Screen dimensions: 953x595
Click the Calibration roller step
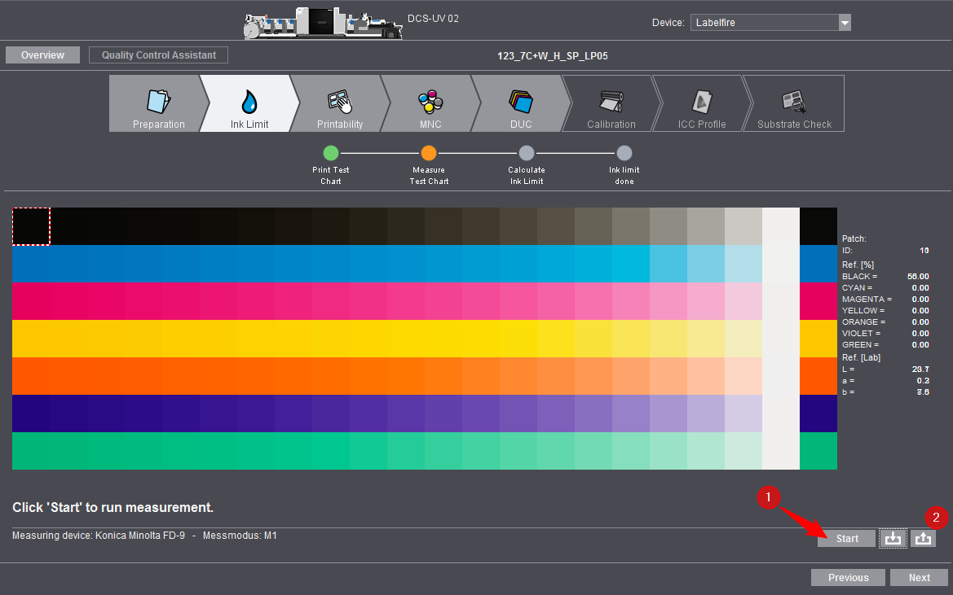(x=611, y=103)
